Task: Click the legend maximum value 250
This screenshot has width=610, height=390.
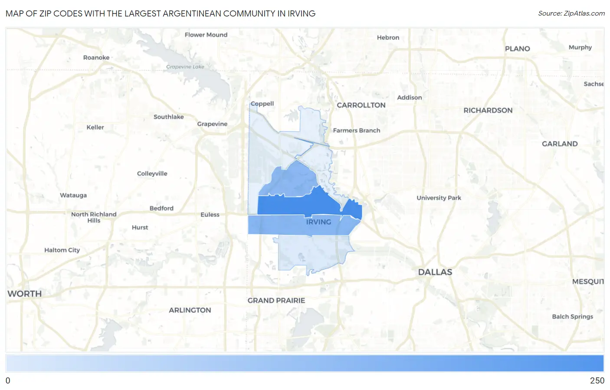Action: [x=597, y=380]
